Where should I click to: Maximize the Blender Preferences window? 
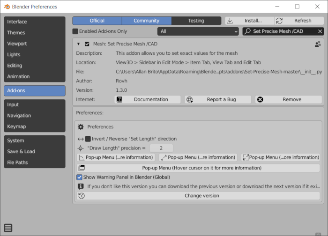[x=297, y=7]
